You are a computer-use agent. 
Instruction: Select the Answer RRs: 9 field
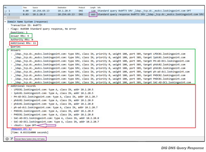(20, 36)
